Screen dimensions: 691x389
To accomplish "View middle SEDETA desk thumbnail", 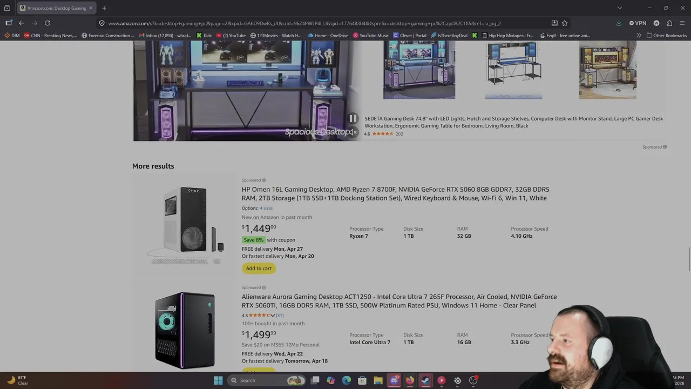I will [513, 70].
